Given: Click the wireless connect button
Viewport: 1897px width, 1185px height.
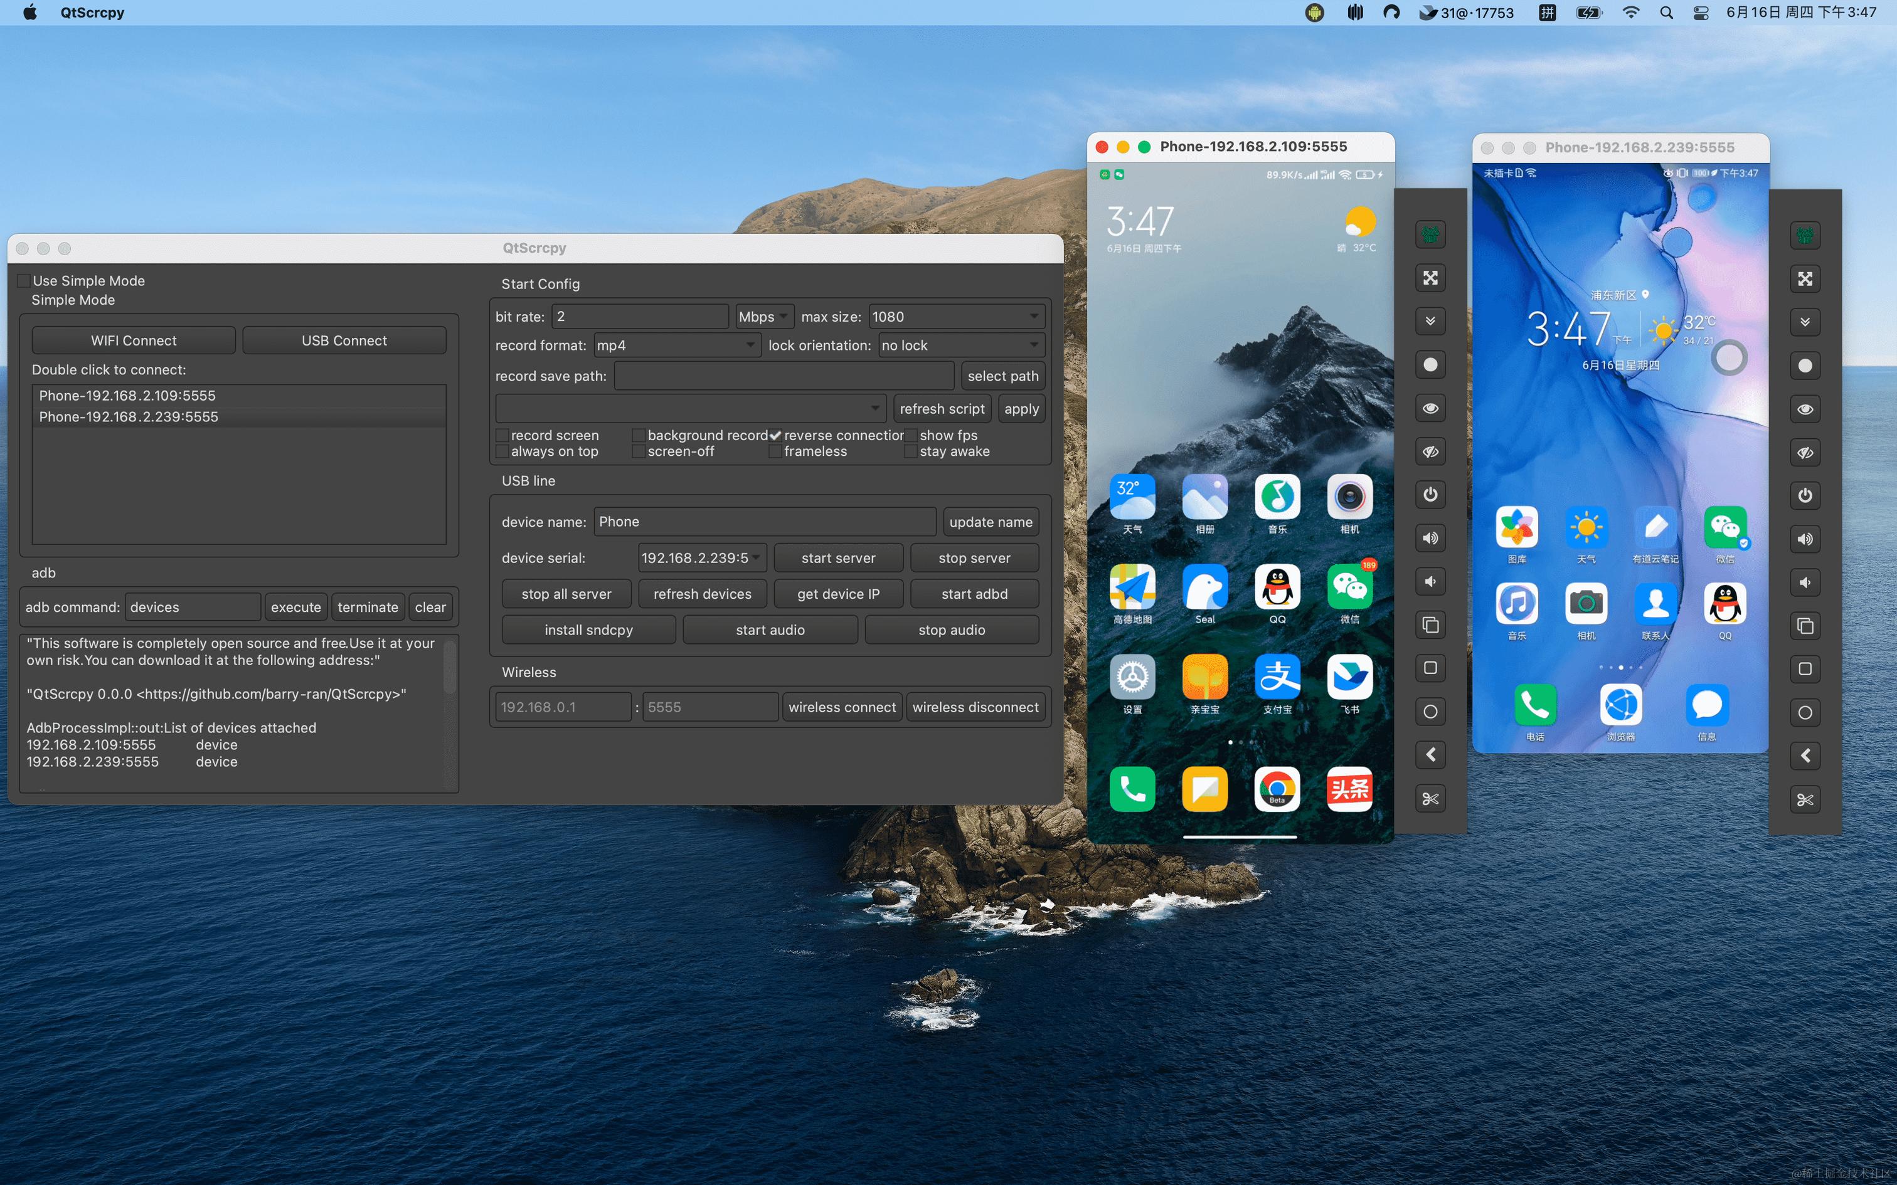Looking at the screenshot, I should [x=841, y=707].
